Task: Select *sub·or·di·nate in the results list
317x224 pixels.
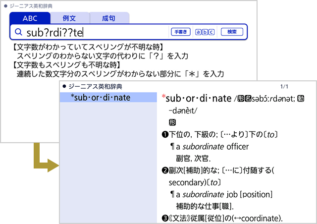Action: [x=101, y=97]
